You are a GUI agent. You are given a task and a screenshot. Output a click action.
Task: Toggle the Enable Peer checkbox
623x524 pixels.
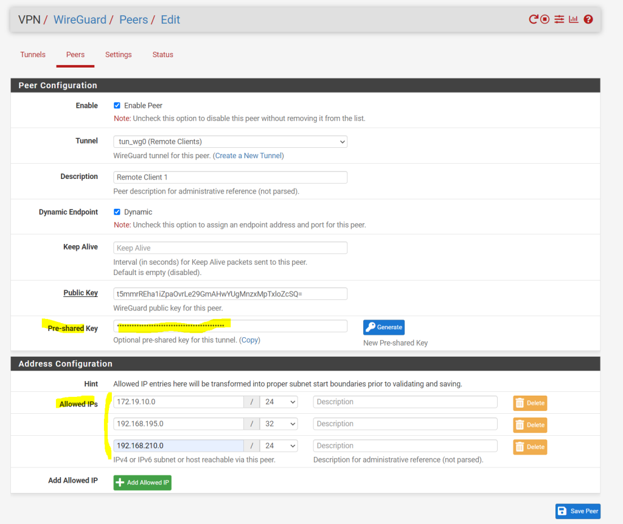pos(117,105)
